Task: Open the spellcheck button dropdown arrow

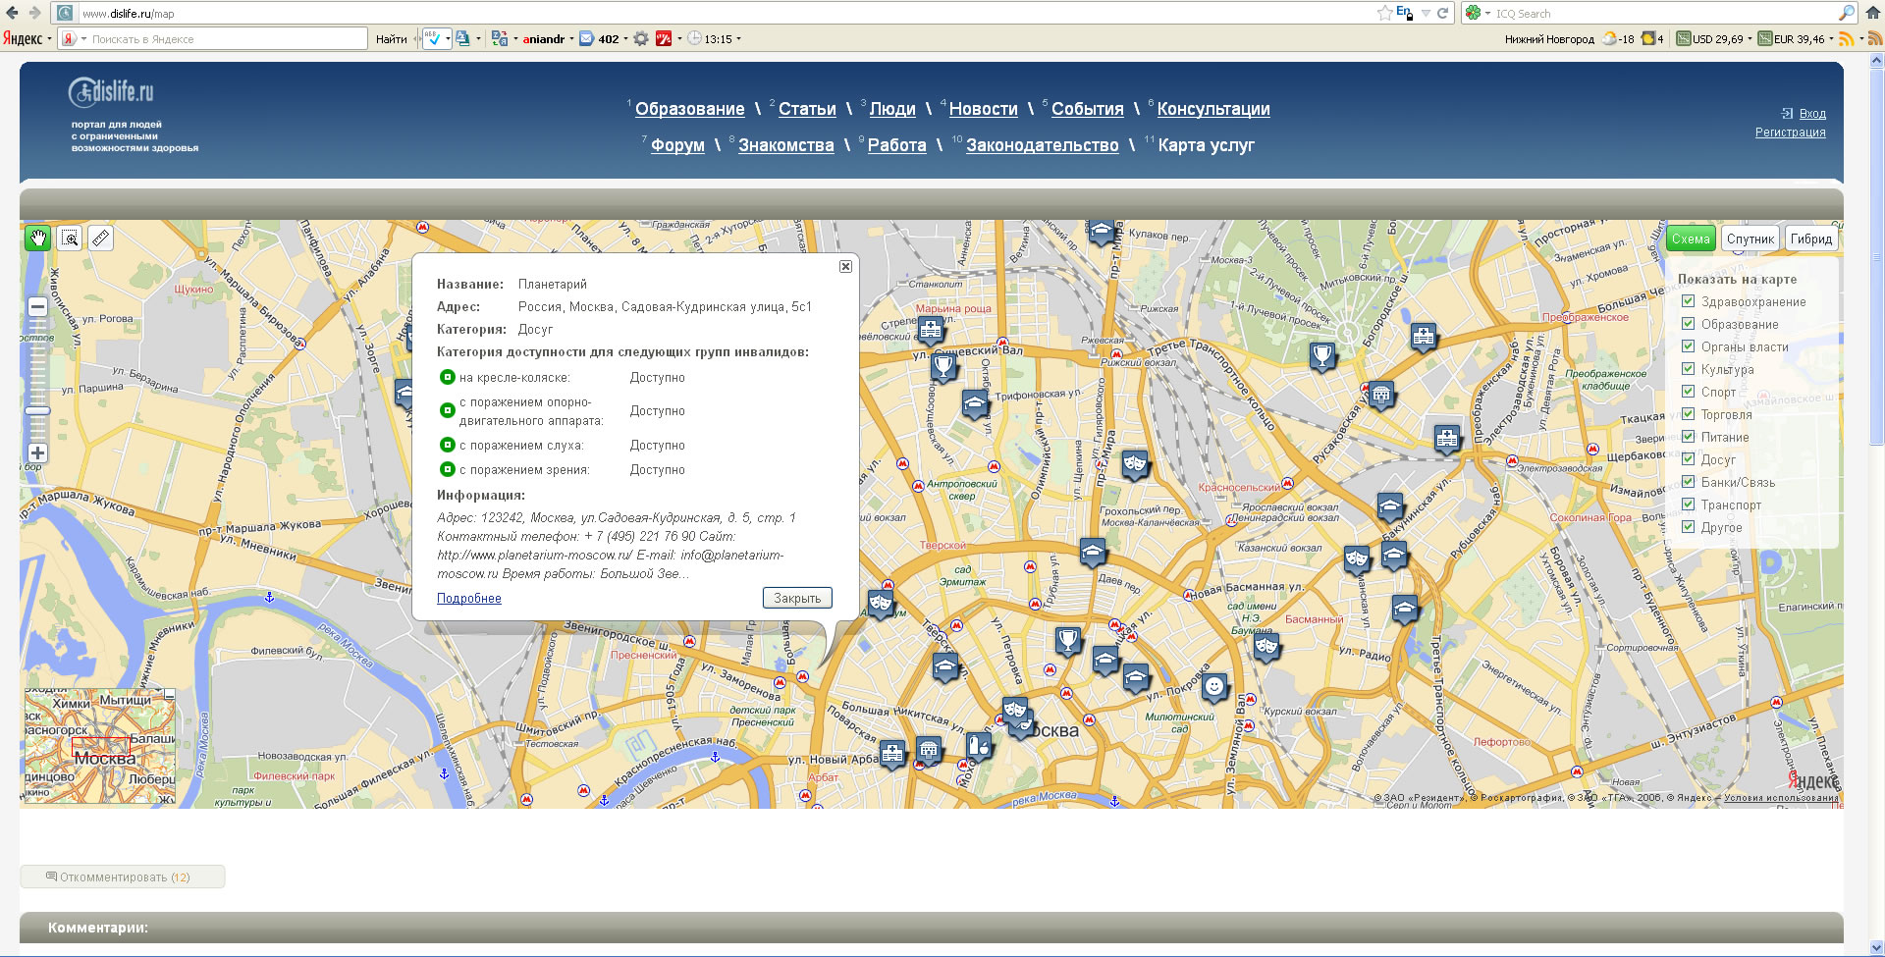Action: point(448,39)
